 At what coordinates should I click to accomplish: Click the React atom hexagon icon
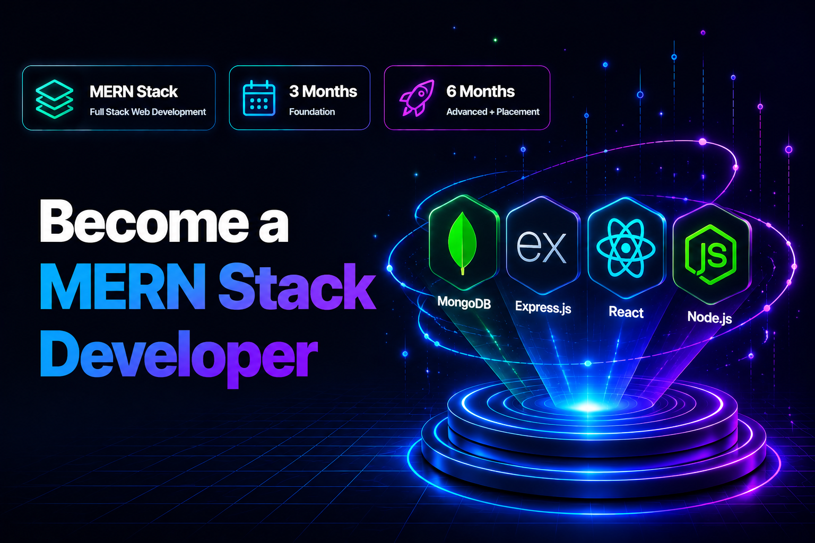[626, 248]
